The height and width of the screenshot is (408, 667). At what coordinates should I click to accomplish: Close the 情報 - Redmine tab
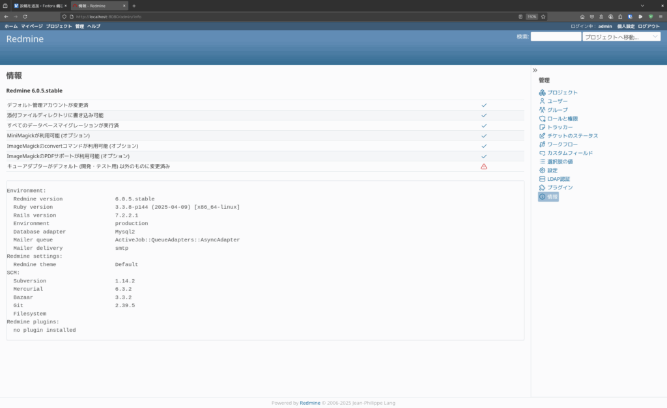coord(124,6)
